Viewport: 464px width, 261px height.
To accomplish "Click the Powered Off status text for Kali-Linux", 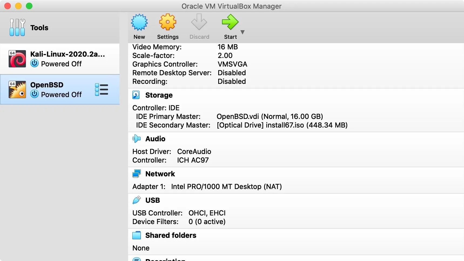I will click(x=61, y=64).
